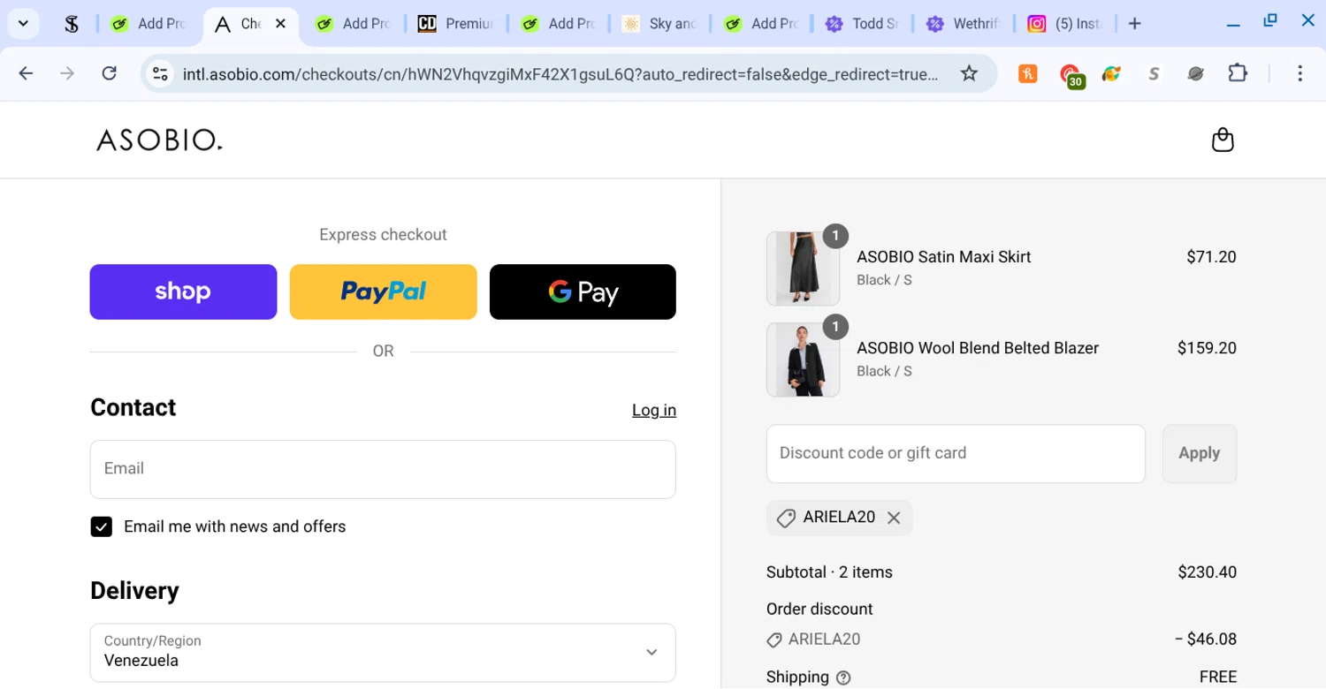The image size is (1326, 689).
Task: Go back to previous page
Action: pyautogui.click(x=26, y=73)
